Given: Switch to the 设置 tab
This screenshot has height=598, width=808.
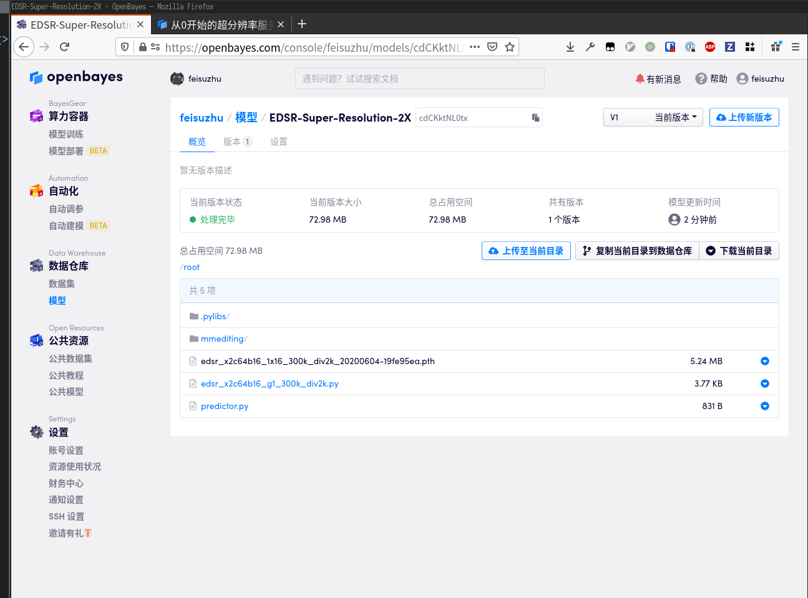Looking at the screenshot, I should coord(279,142).
